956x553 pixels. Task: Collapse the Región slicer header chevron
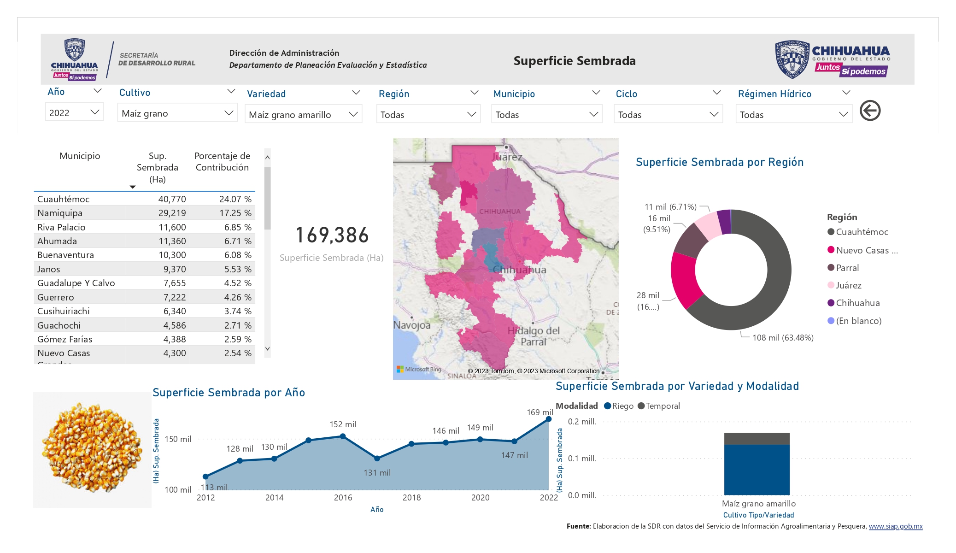tap(474, 93)
